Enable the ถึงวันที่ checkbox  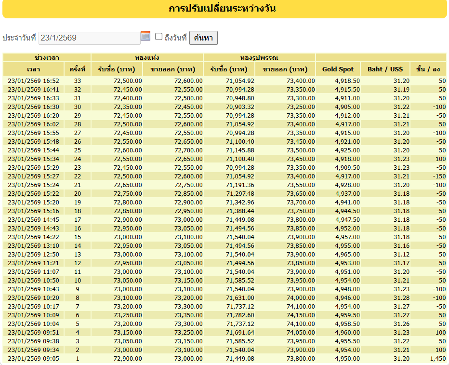point(158,37)
